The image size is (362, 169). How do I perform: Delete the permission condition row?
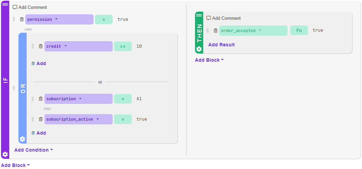22,19
